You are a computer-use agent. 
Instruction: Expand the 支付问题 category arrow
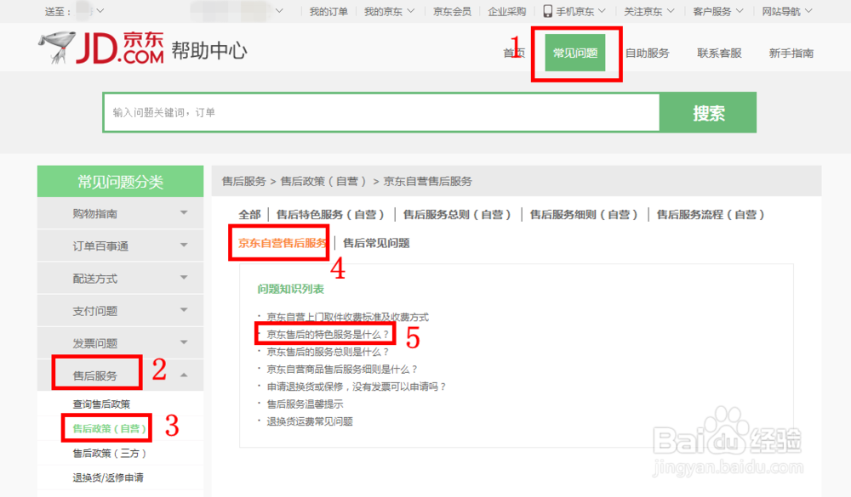184,310
